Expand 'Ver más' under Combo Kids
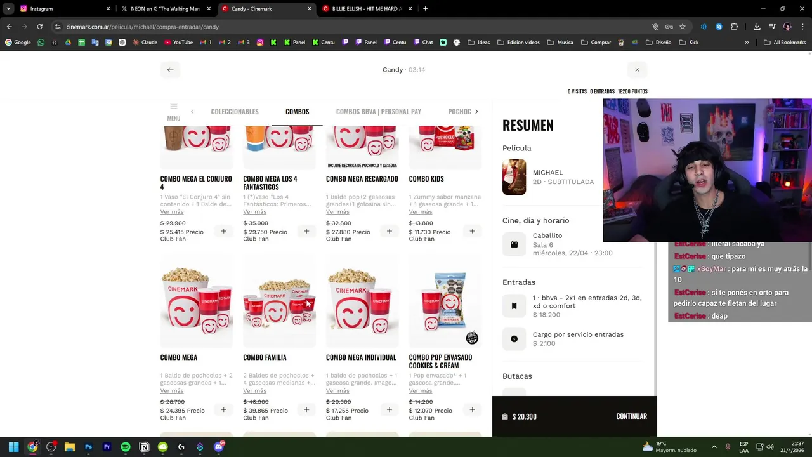 [421, 212]
